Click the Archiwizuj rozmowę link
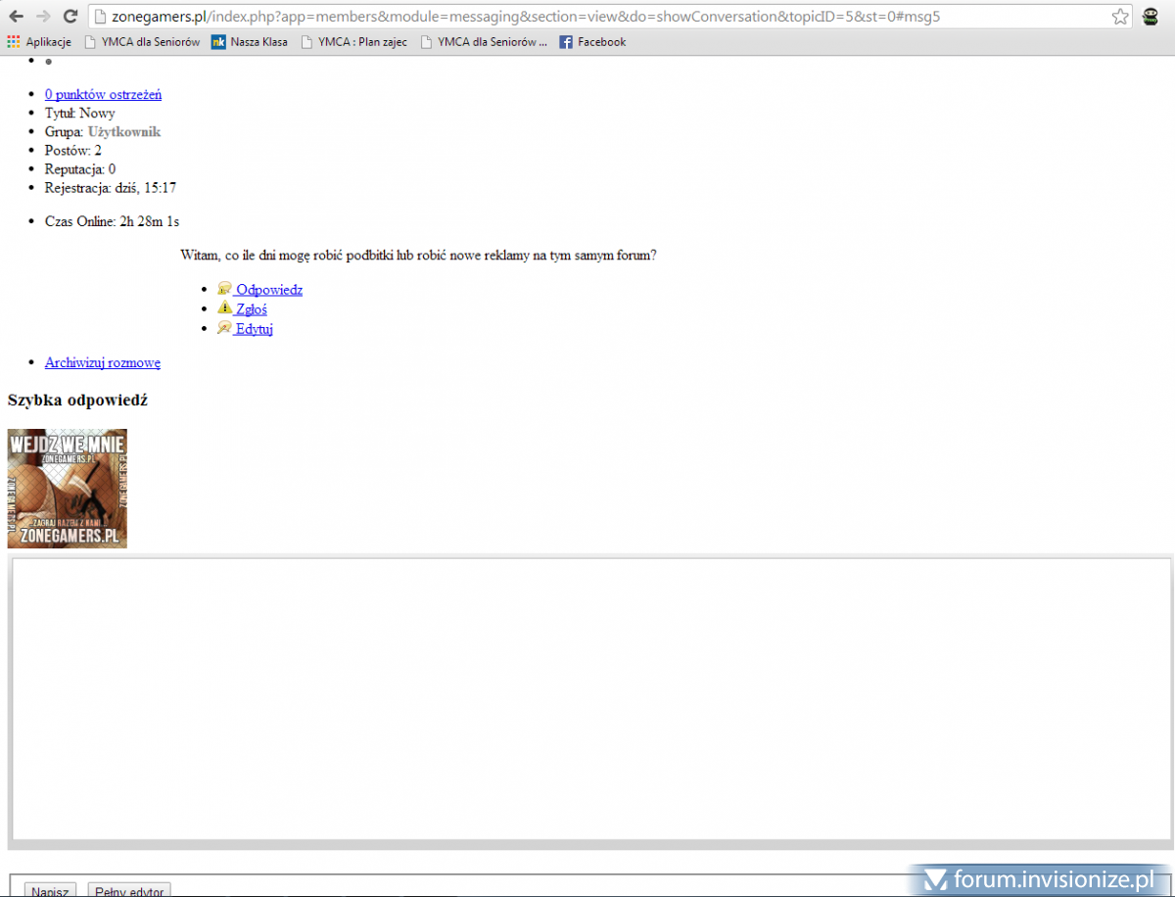 [x=103, y=362]
